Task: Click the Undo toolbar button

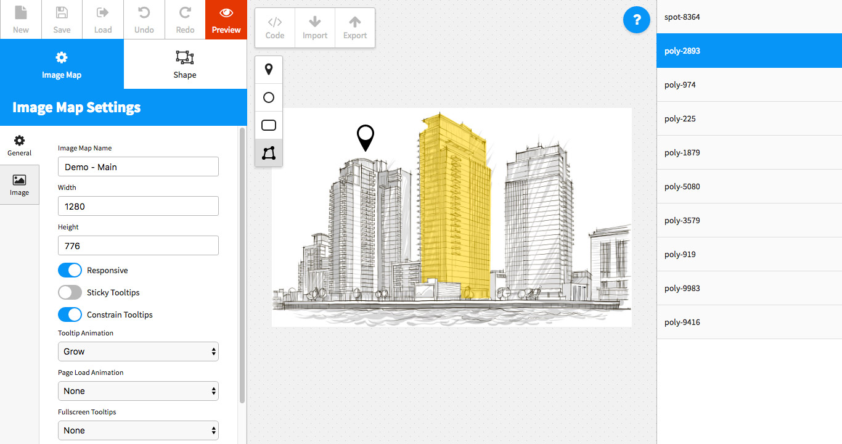Action: (x=144, y=20)
